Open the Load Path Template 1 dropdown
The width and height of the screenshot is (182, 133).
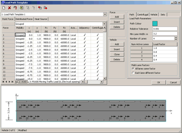pyautogui.click(x=105, y=15)
